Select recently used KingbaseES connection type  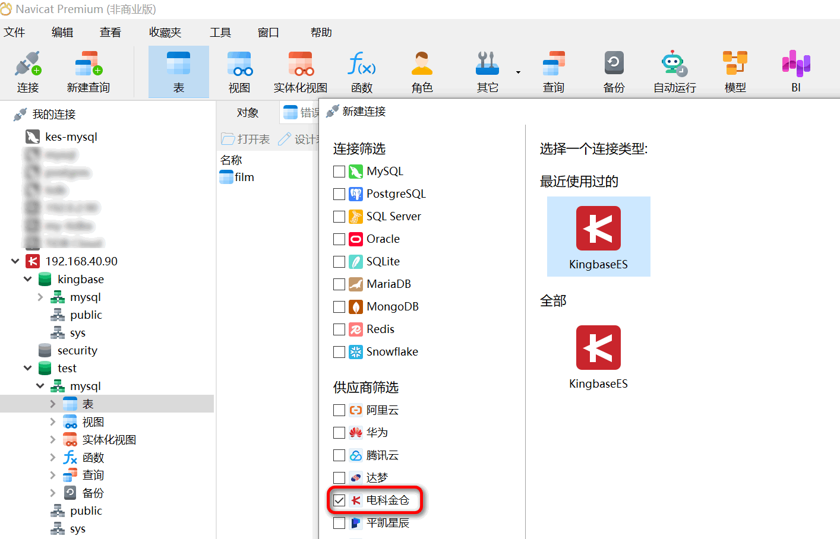coord(598,236)
